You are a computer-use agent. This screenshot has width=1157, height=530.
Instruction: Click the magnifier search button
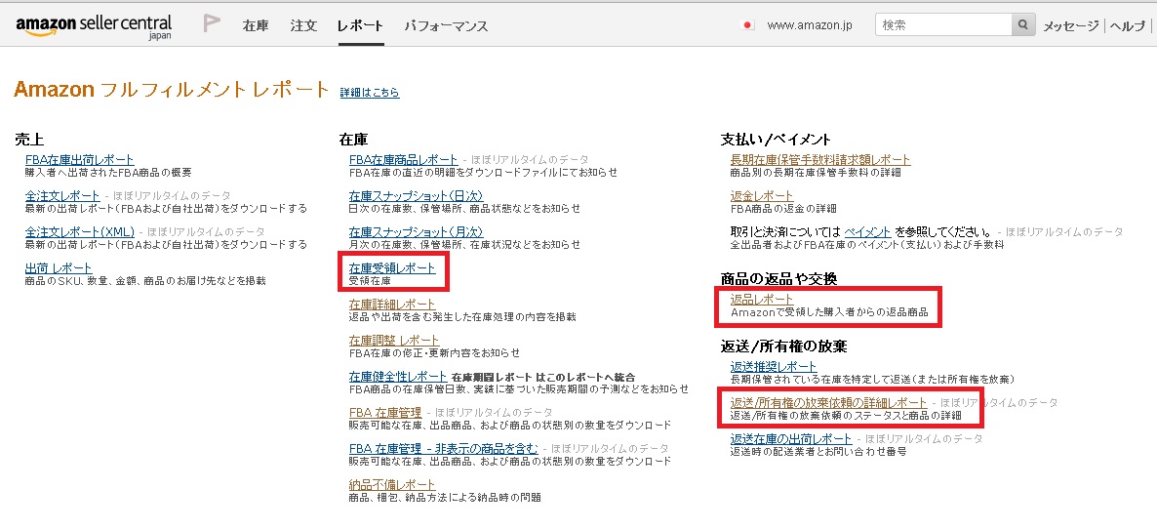(1022, 24)
